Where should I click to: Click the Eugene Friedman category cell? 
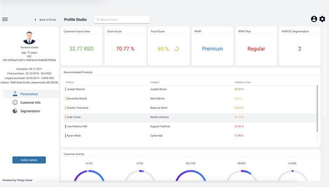[160, 126]
